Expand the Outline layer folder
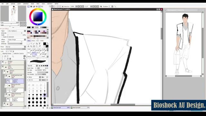The image size is (206, 116). point(6,63)
